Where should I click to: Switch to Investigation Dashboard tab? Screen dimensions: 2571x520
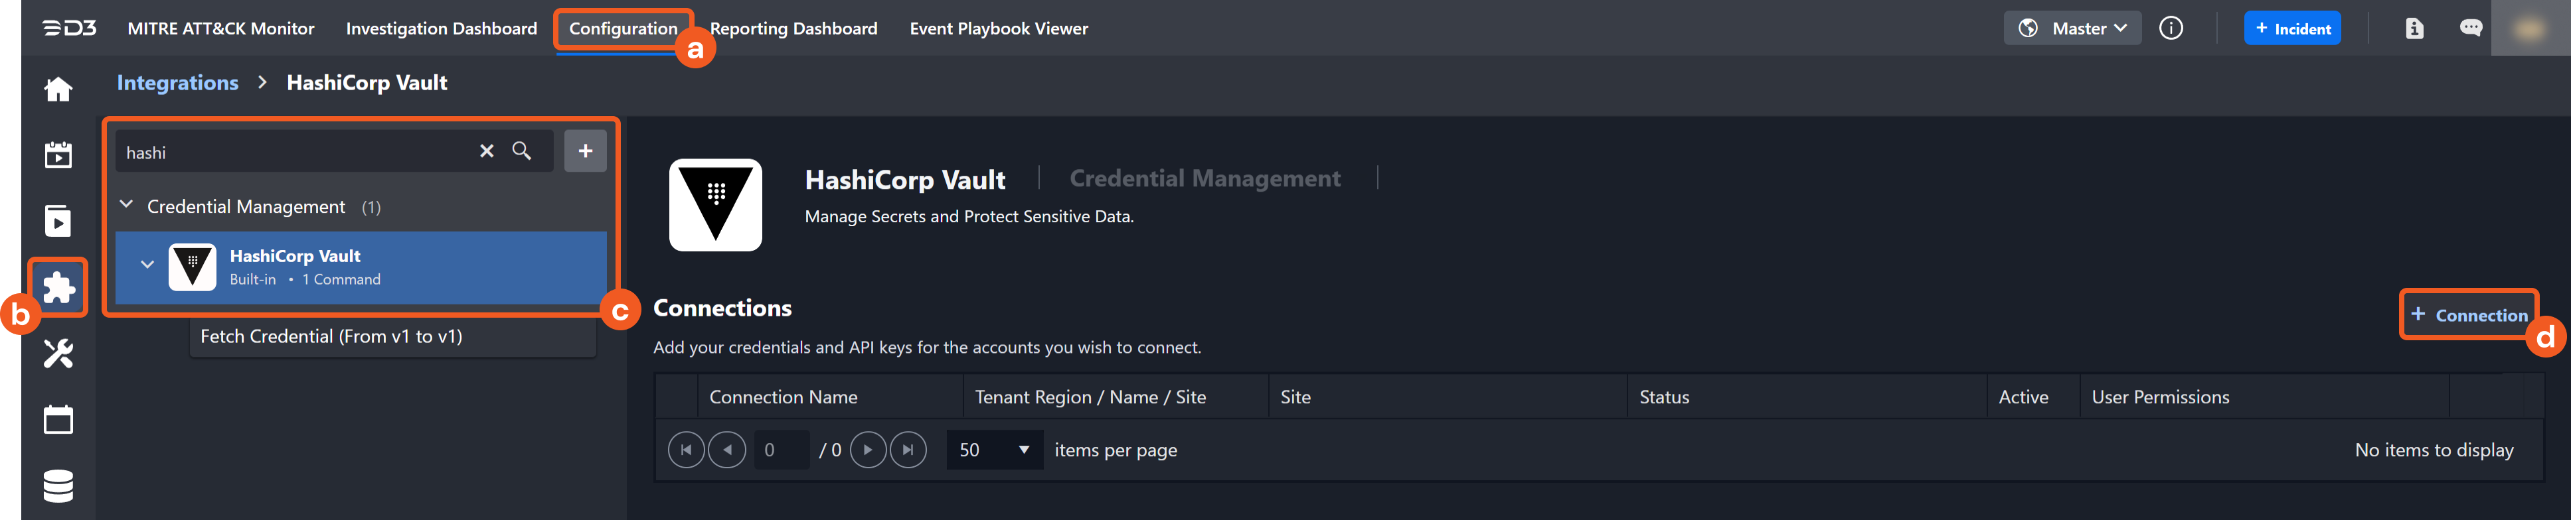(441, 28)
